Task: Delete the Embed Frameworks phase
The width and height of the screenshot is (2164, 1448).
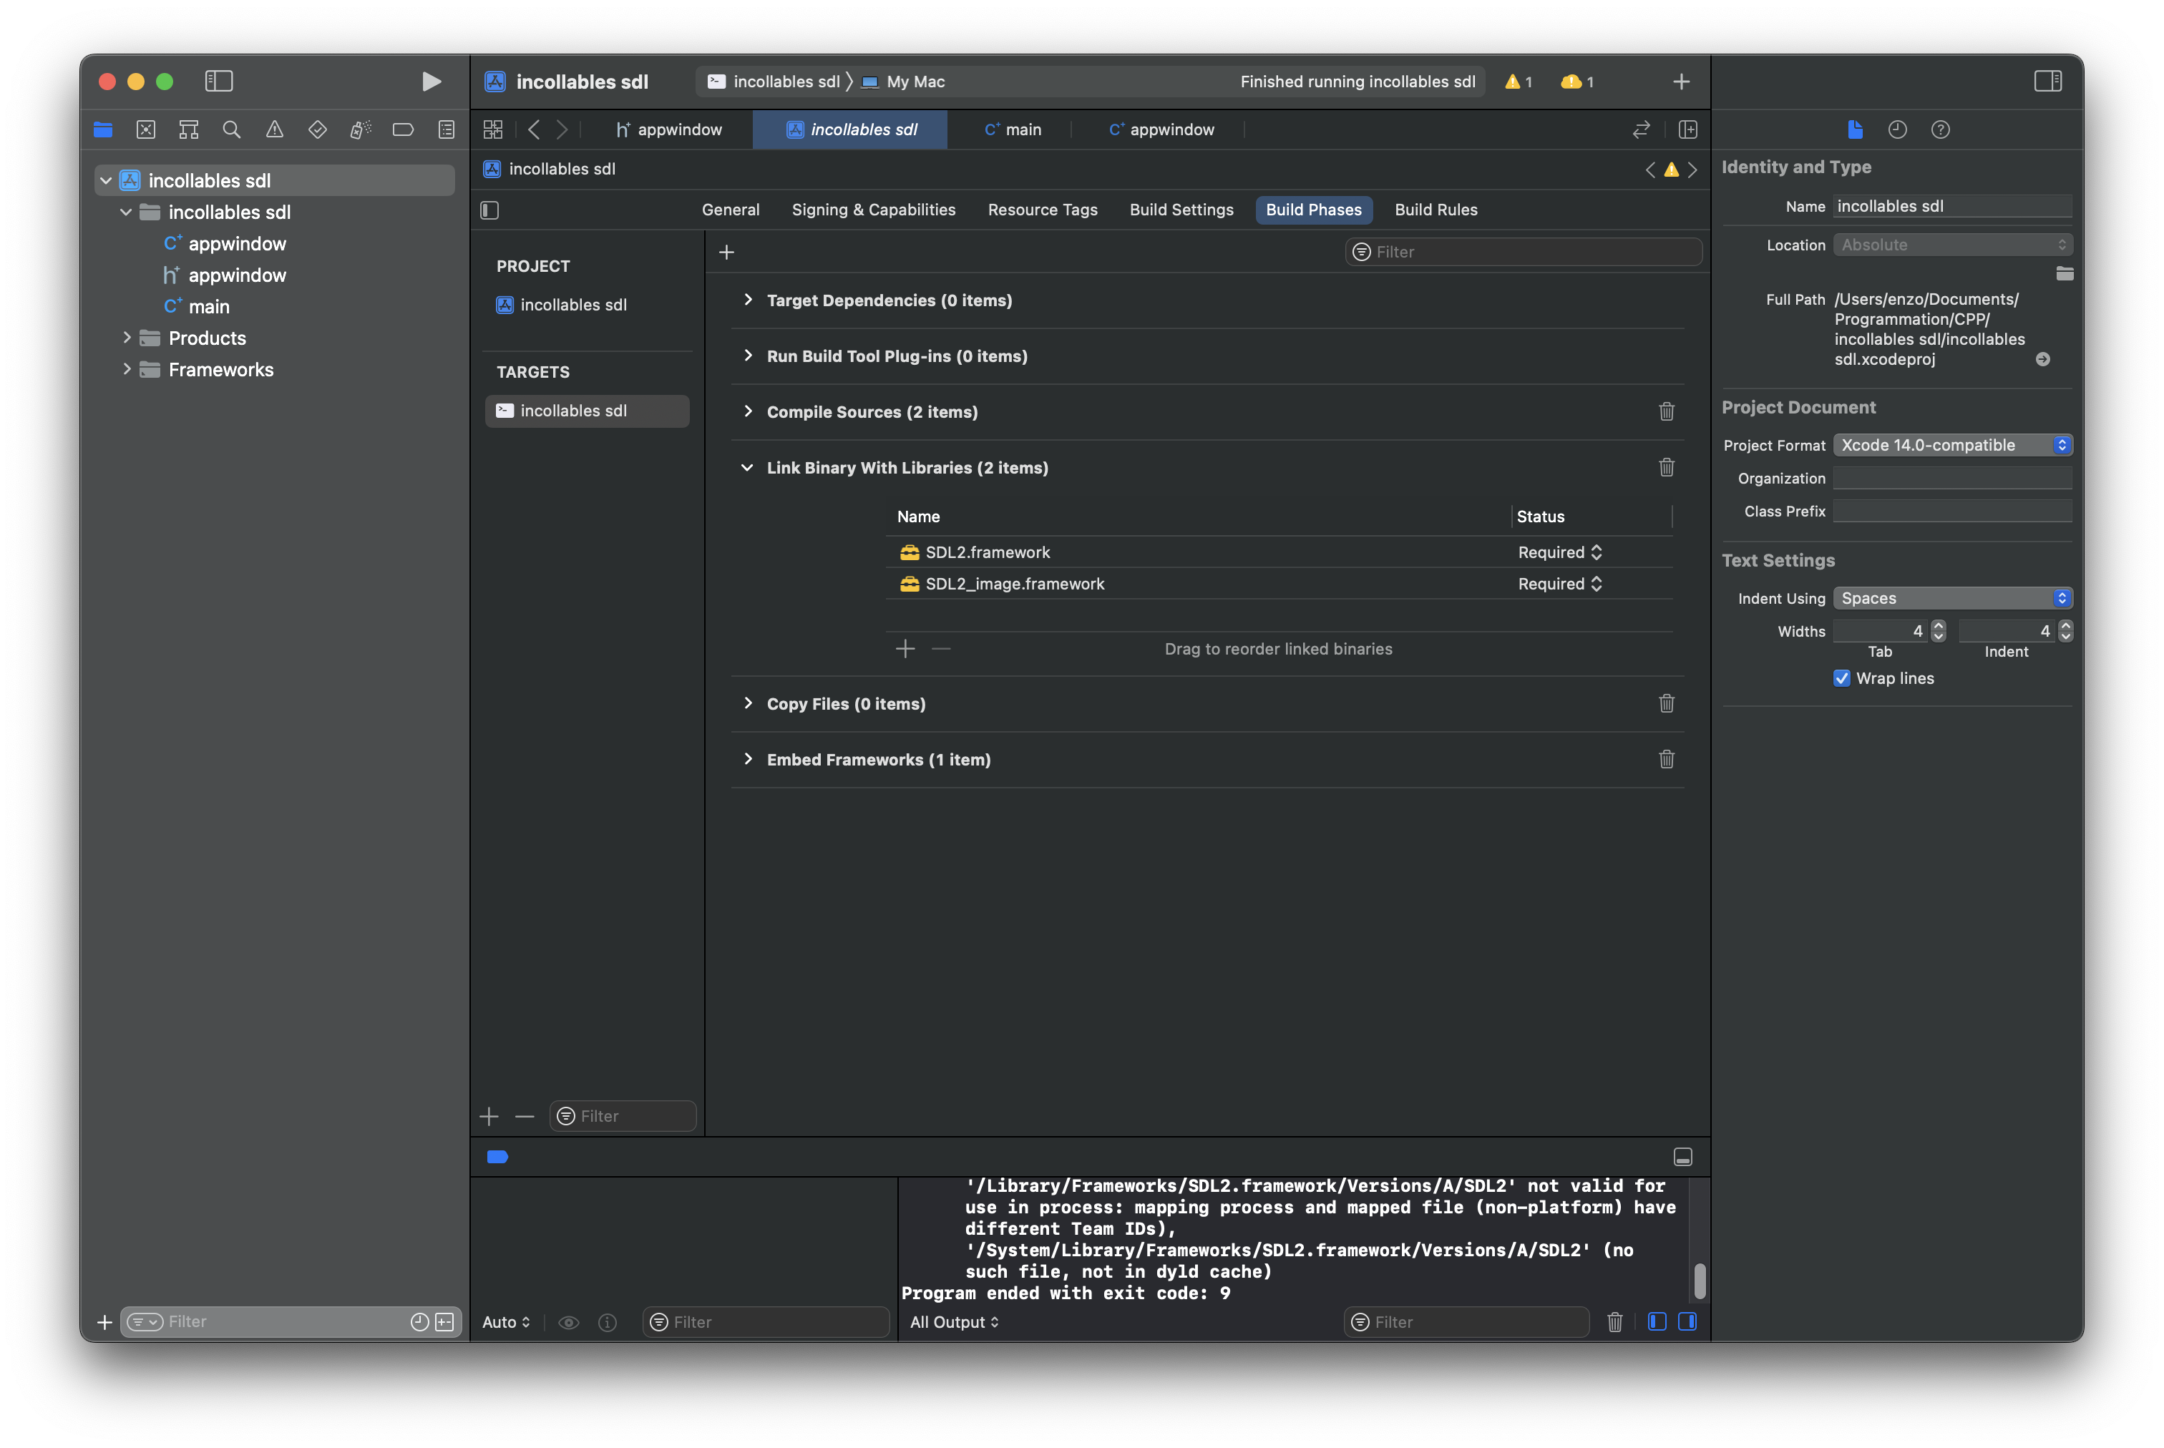Action: point(1666,759)
